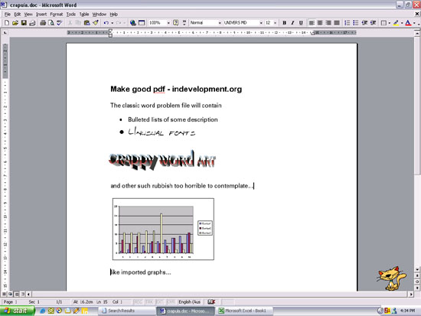Toggle underline formatting
Viewport: 421px width, 316px height.
[x=301, y=23]
